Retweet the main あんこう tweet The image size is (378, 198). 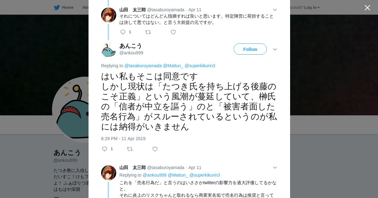point(130,149)
